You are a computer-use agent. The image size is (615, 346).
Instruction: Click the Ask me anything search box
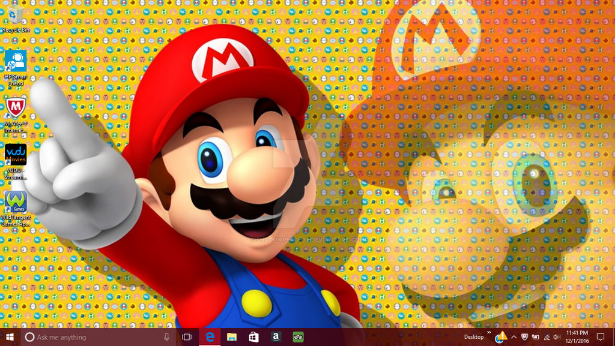tap(98, 337)
